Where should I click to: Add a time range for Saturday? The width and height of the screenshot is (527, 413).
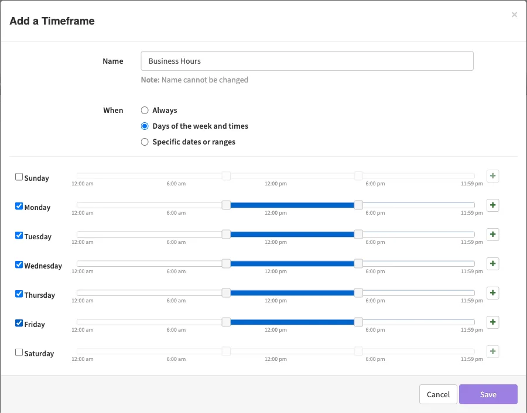point(492,351)
